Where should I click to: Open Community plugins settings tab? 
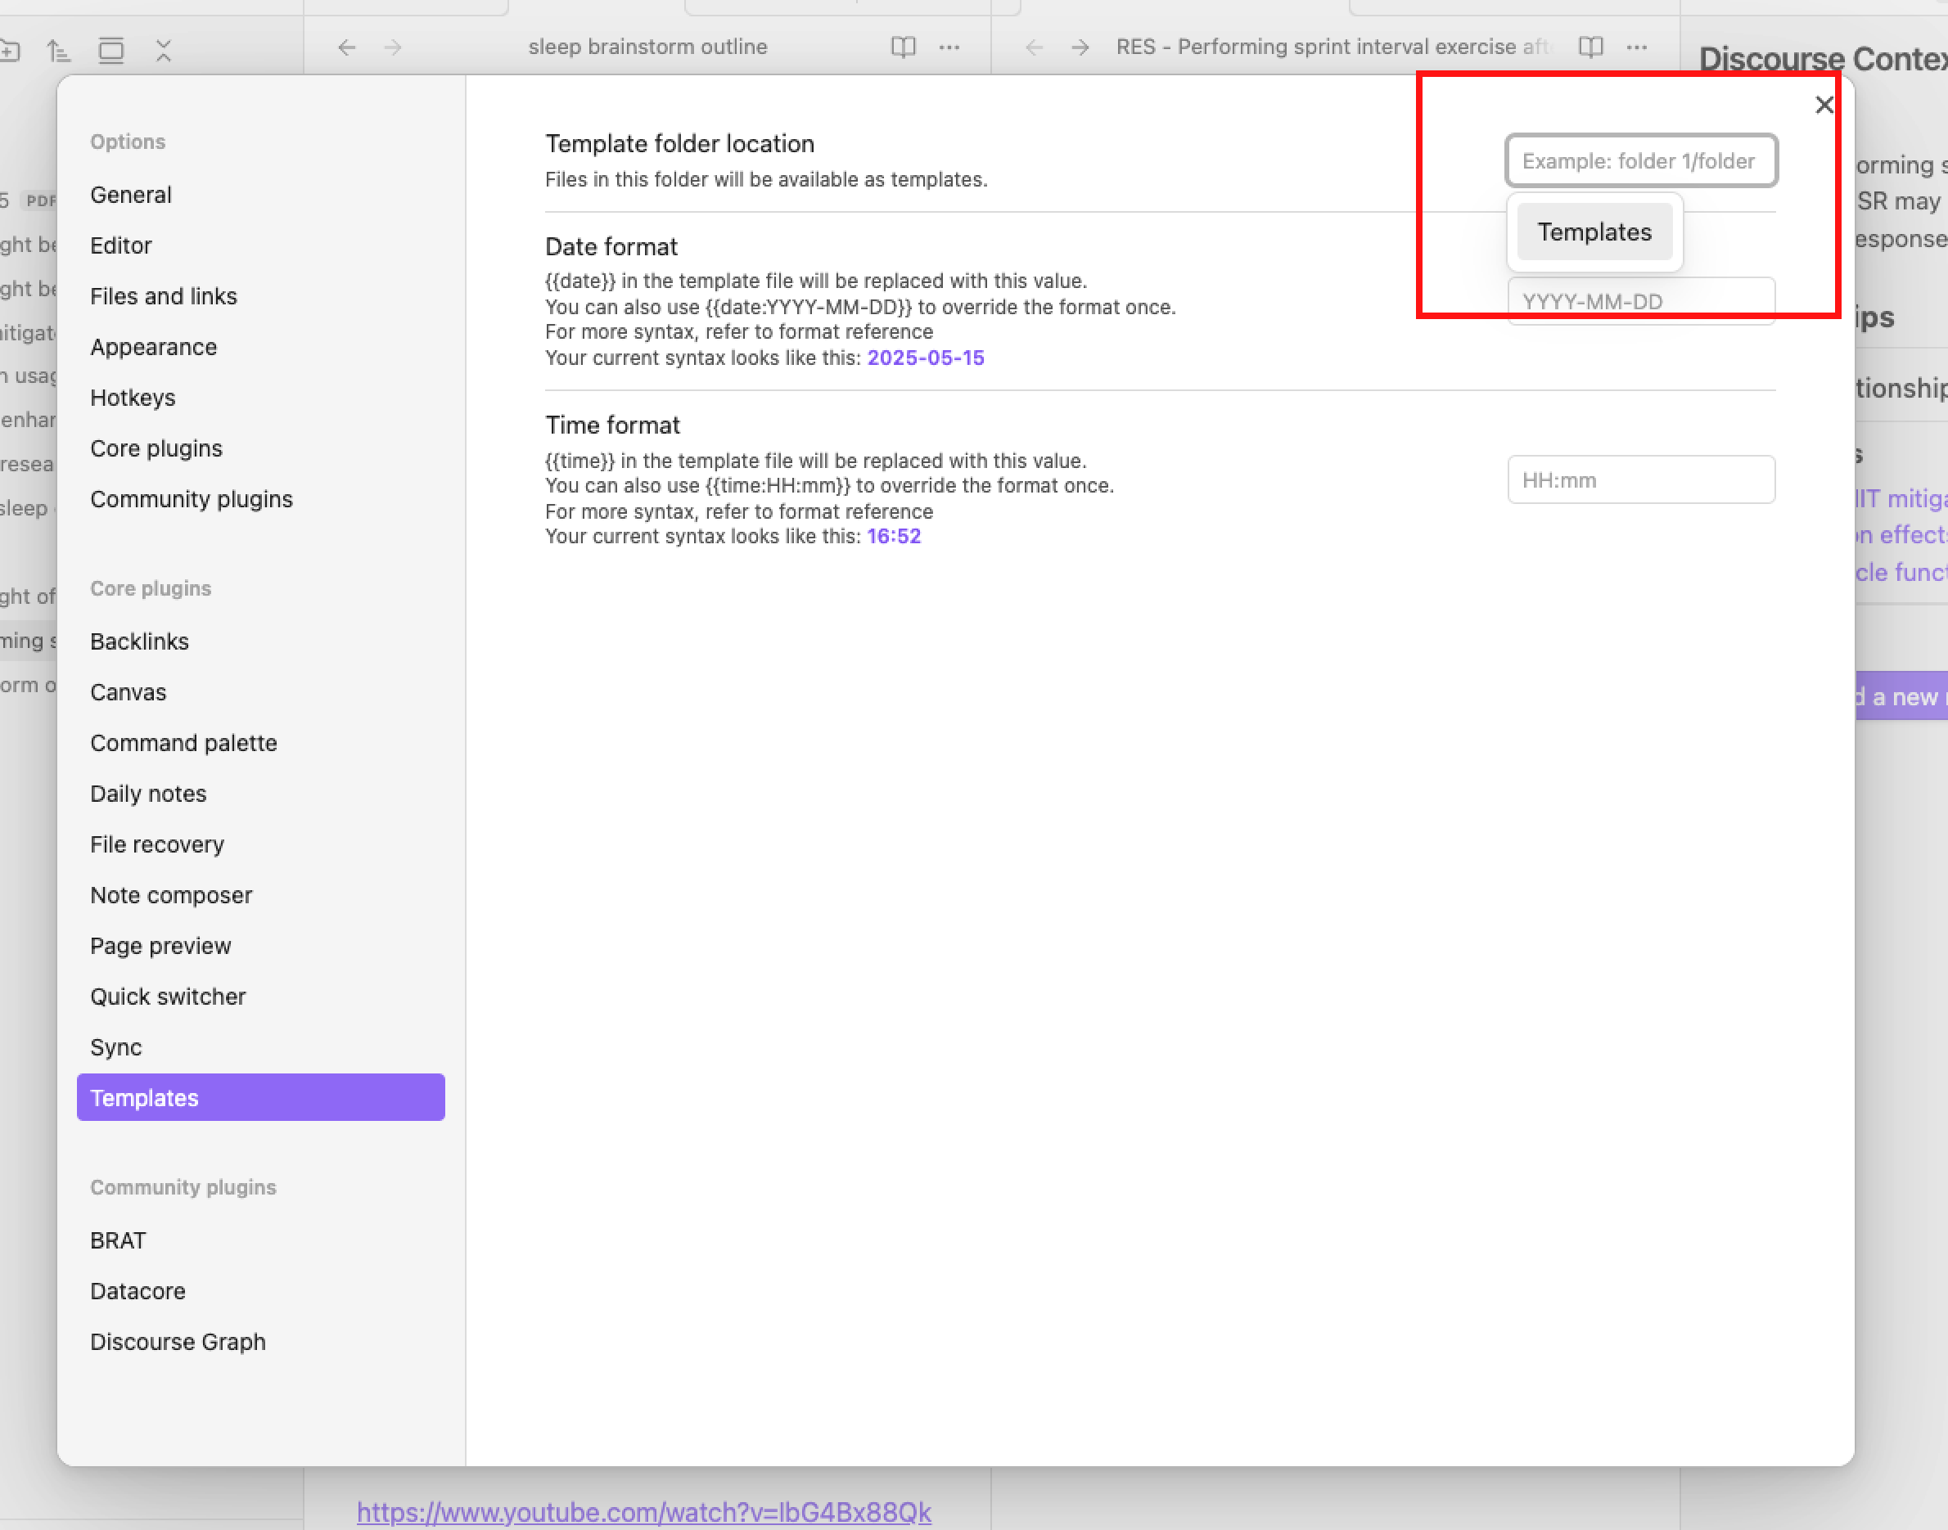pyautogui.click(x=191, y=499)
